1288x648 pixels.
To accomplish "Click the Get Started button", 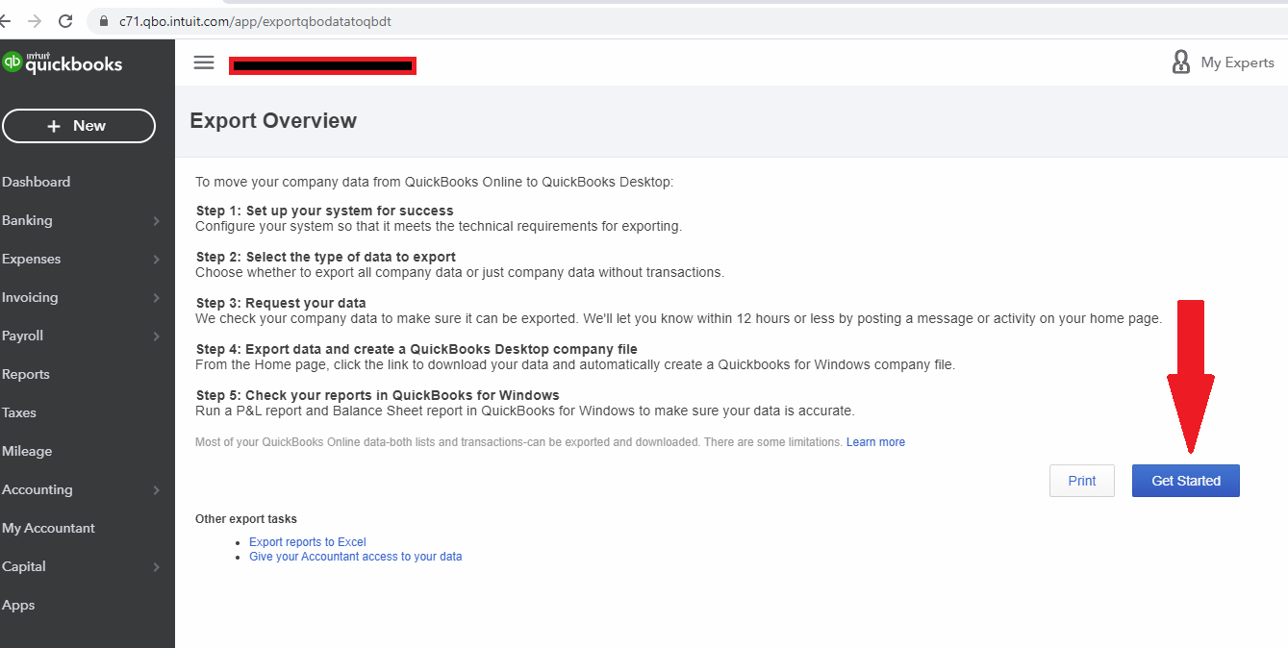I will click(1186, 481).
